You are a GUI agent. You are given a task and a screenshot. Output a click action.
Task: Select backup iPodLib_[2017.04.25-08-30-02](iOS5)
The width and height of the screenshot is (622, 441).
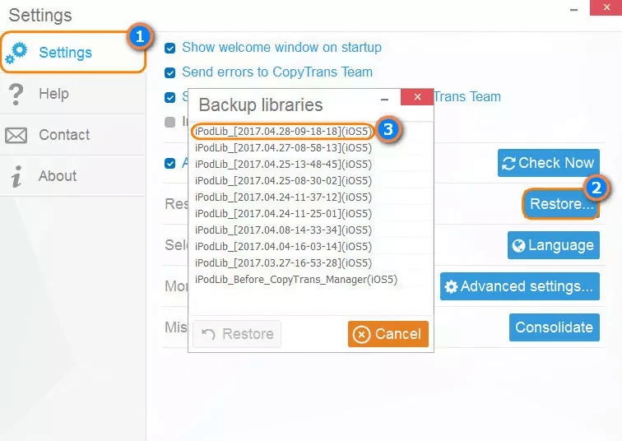click(283, 181)
